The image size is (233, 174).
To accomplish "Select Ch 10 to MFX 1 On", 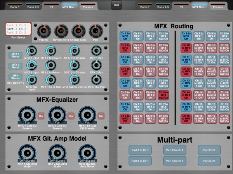I will [199, 48].
